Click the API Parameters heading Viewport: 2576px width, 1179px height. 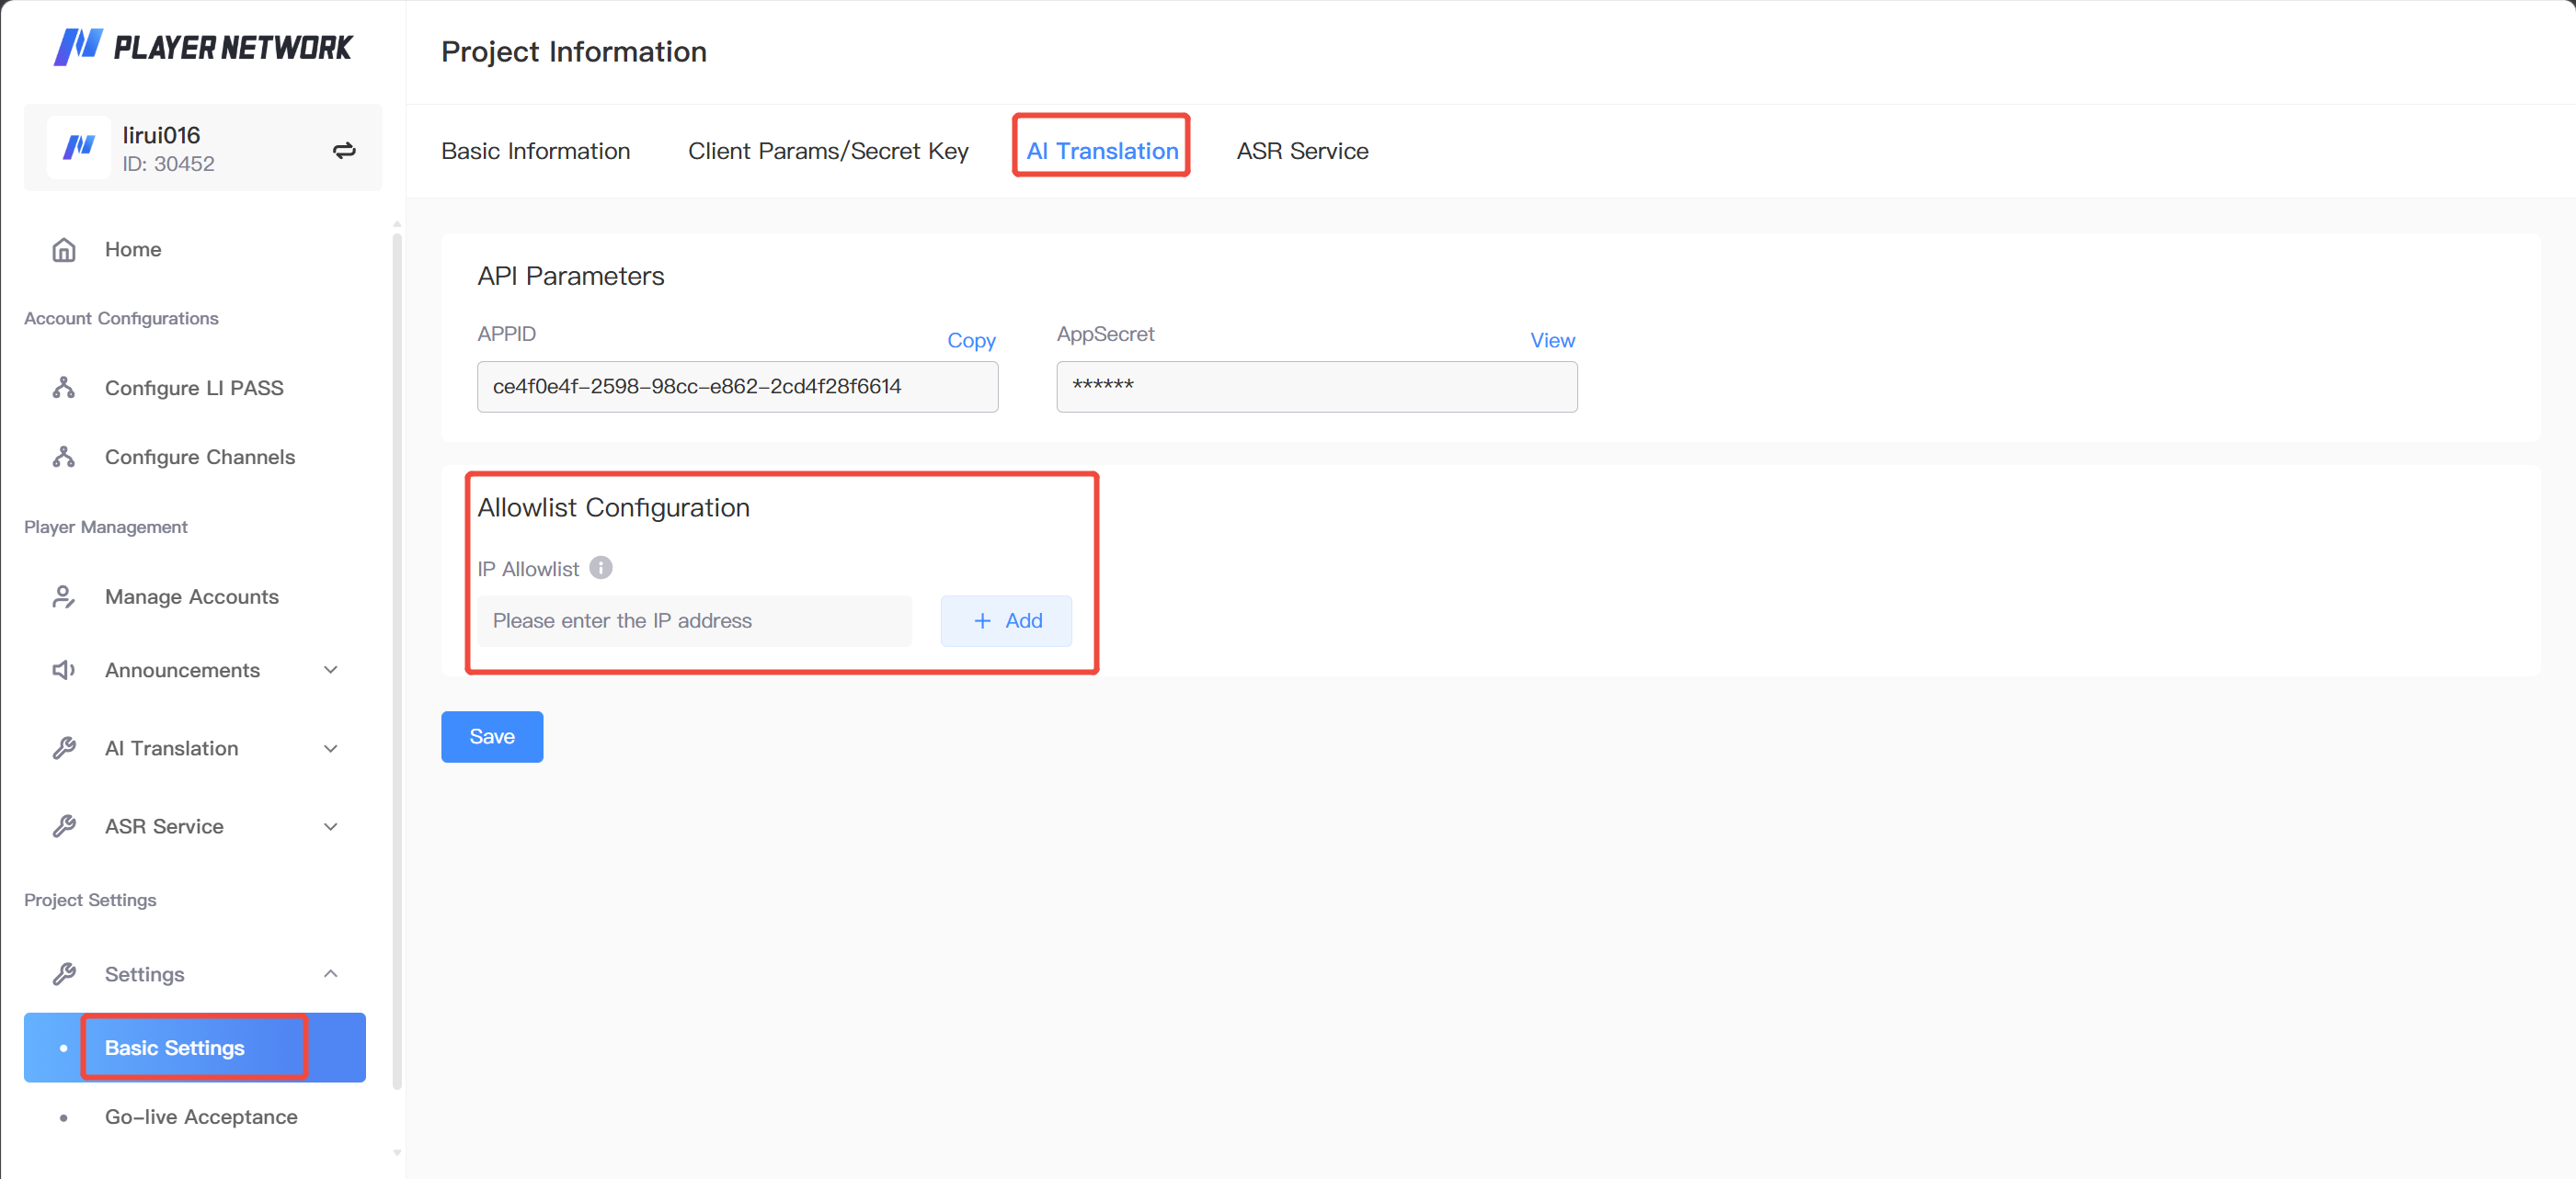click(571, 276)
